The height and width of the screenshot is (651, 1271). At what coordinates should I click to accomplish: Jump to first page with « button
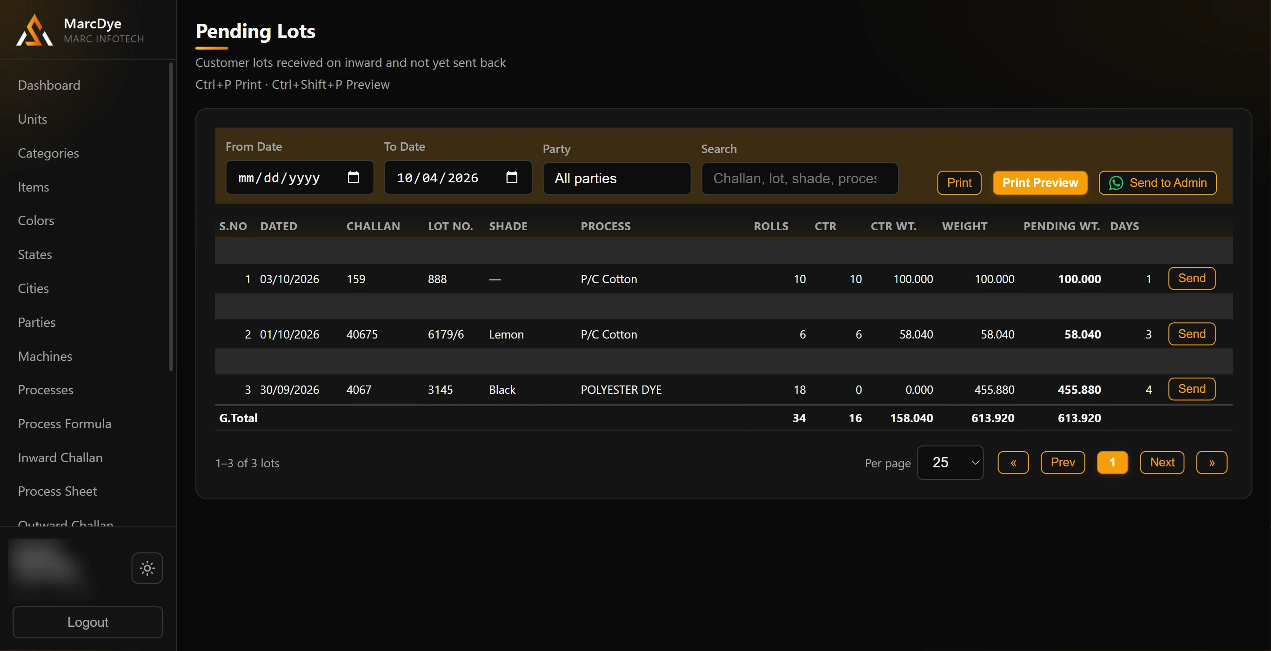point(1013,463)
